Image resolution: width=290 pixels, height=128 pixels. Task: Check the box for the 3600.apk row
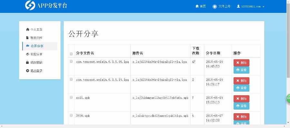click(71, 115)
